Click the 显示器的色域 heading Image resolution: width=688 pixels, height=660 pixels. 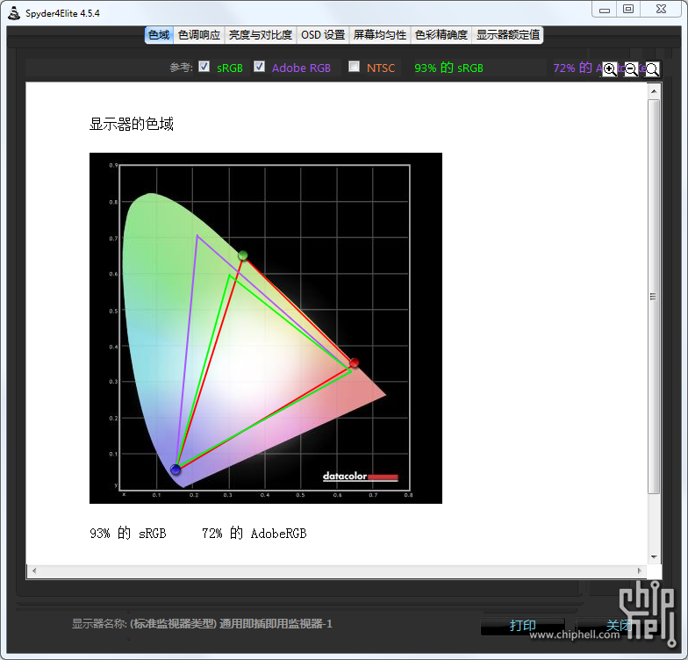[x=132, y=125]
